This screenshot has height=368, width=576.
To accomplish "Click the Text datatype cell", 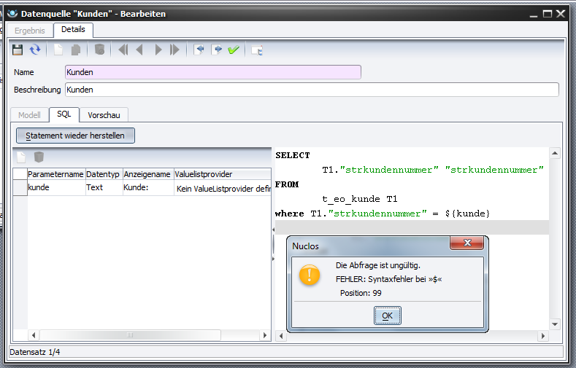I will click(x=104, y=188).
